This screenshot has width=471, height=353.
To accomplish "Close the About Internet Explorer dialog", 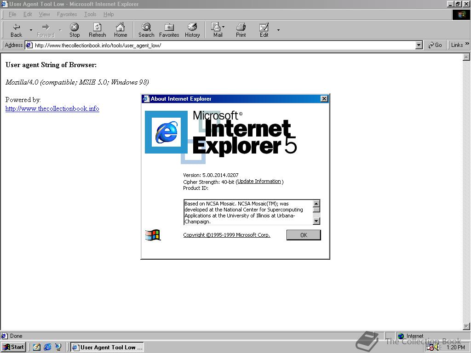I will pos(324,99).
